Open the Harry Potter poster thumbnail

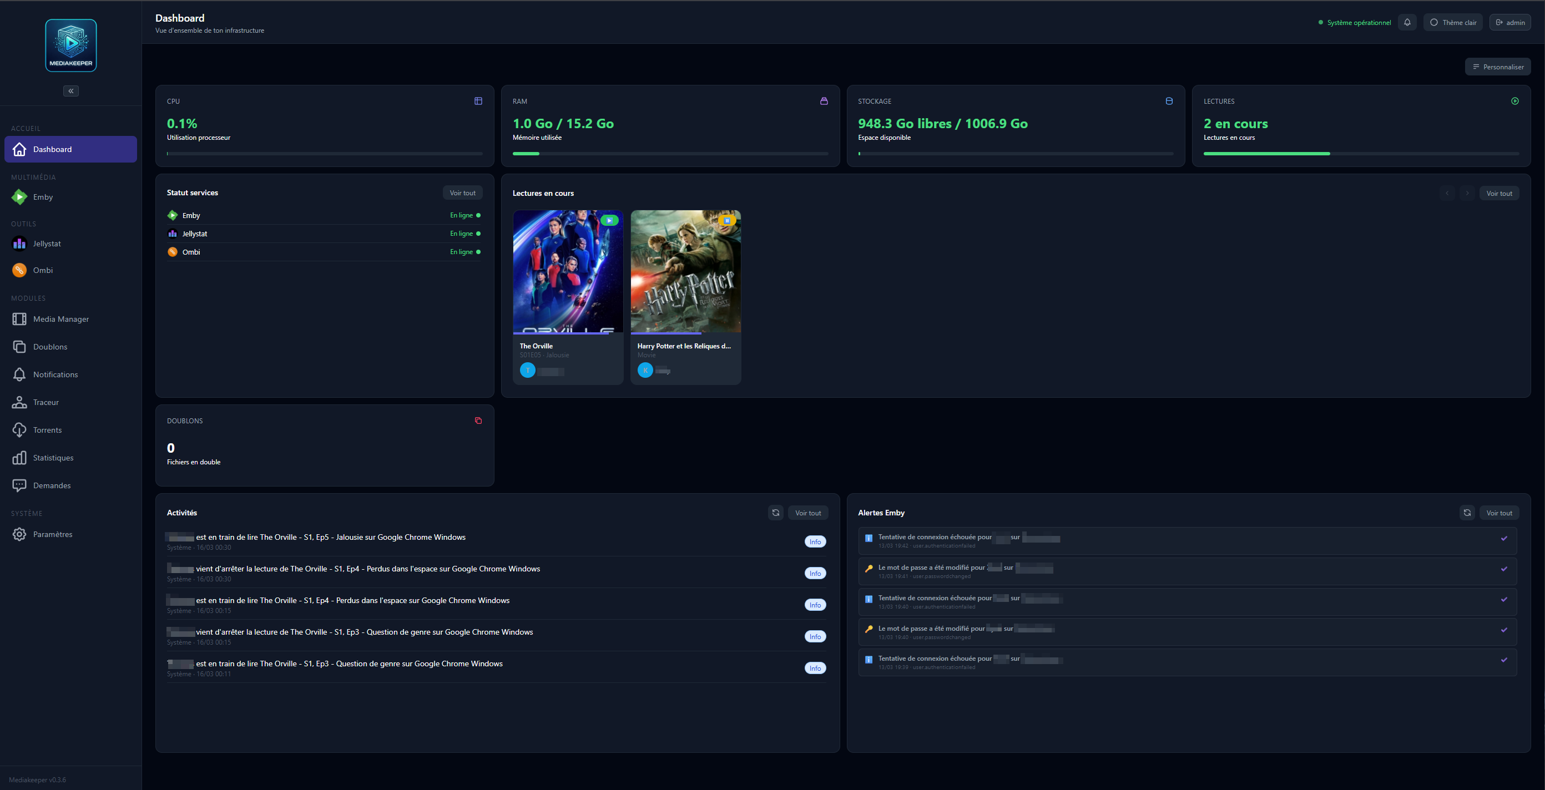click(x=685, y=271)
